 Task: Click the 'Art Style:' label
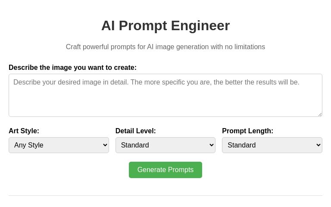[24, 131]
